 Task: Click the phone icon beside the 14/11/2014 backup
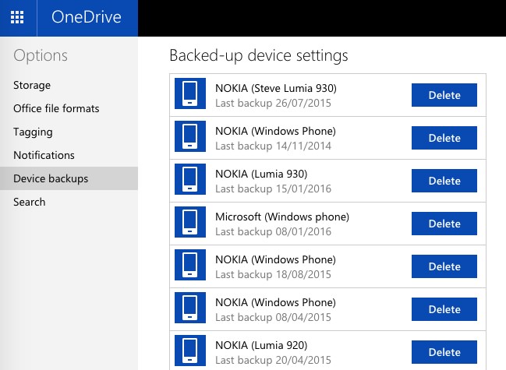click(190, 136)
